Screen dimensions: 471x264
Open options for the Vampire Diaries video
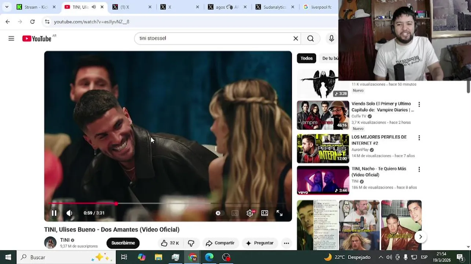[x=419, y=104]
